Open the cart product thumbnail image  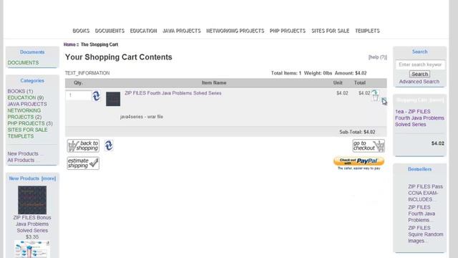click(x=113, y=99)
